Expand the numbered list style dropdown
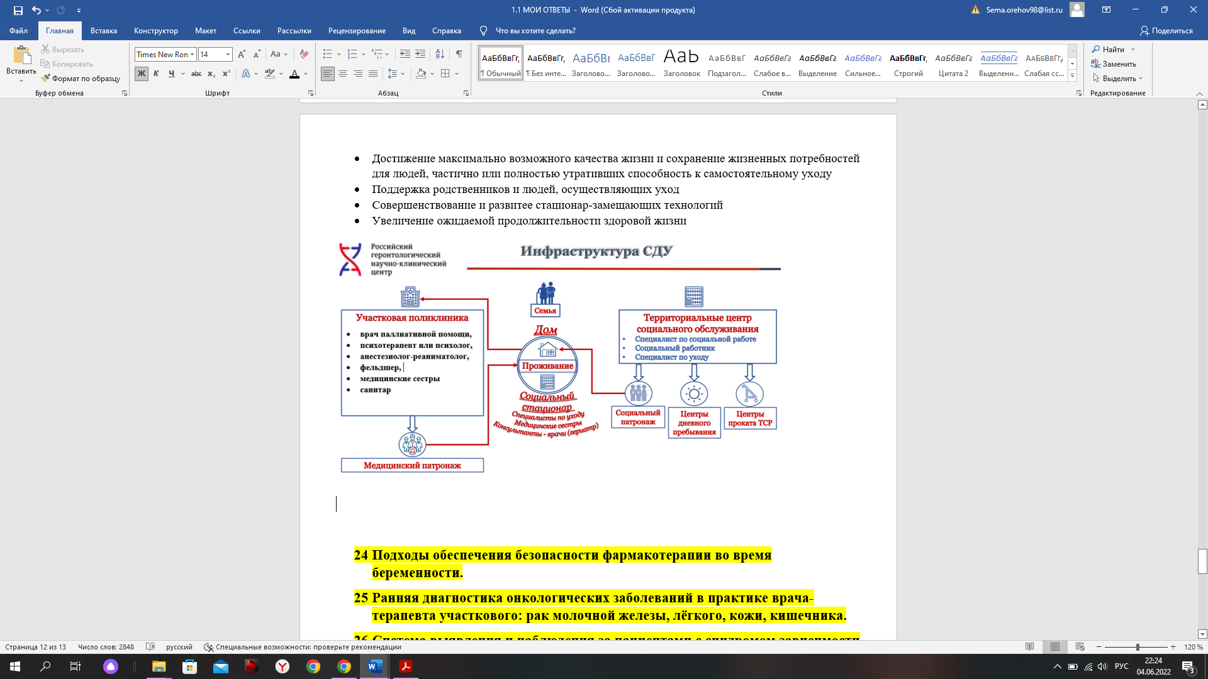 pos(364,55)
